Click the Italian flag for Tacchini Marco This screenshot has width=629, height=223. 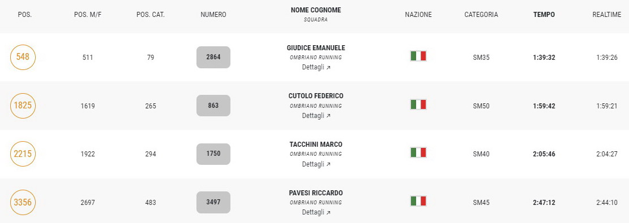pyautogui.click(x=418, y=152)
